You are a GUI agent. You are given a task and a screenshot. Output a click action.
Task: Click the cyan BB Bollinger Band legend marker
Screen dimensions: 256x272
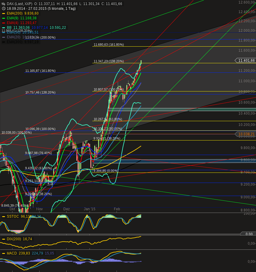click(4, 27)
